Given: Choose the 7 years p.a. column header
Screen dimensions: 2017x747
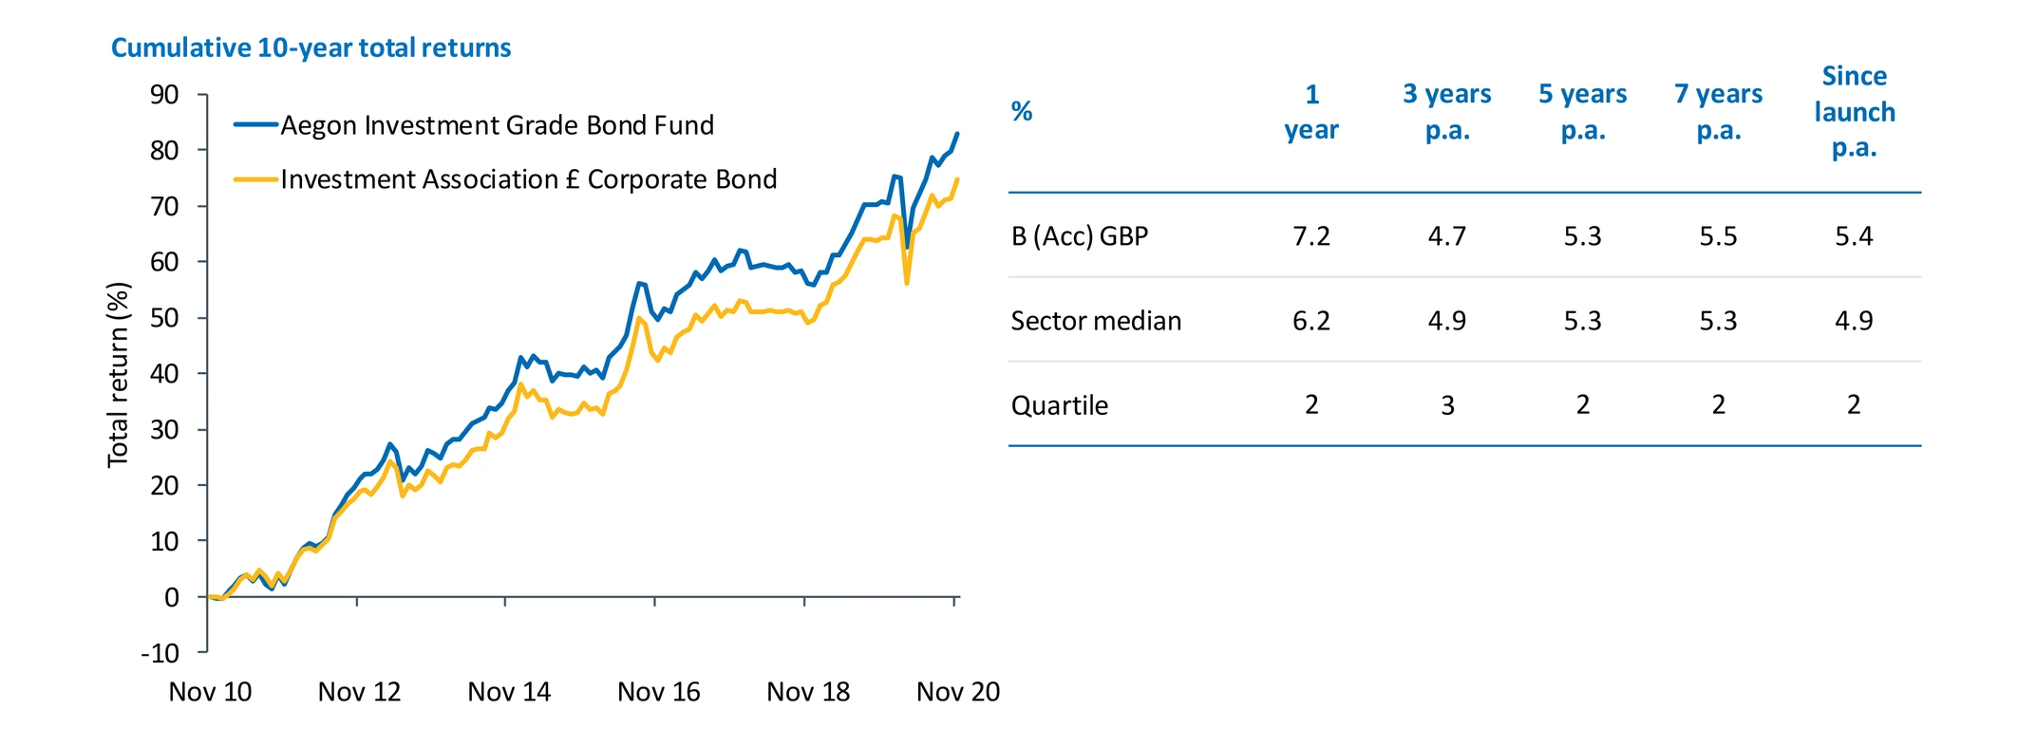Looking at the screenshot, I should (1718, 112).
